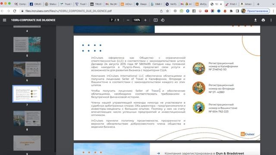Close the active PDF tab

click(221, 4)
